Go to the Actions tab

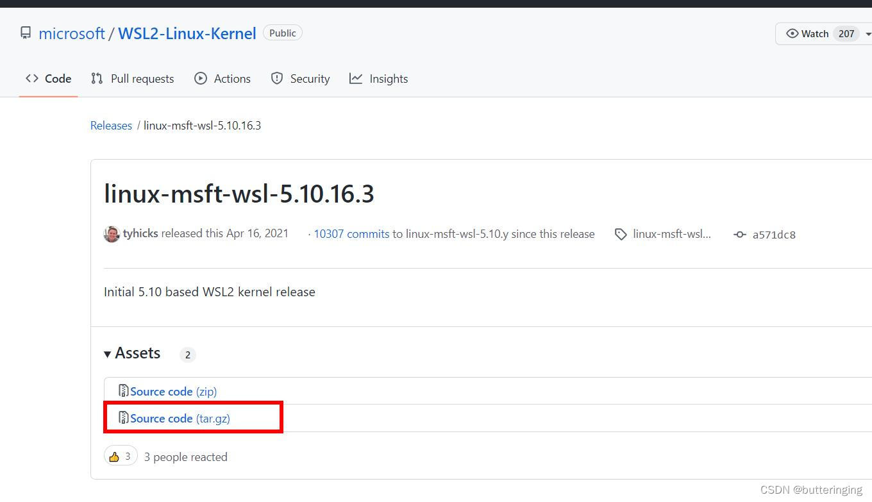222,78
